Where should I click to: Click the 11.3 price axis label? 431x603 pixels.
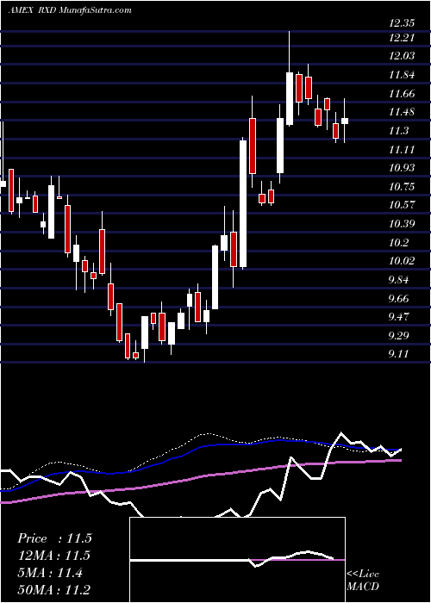(398, 131)
